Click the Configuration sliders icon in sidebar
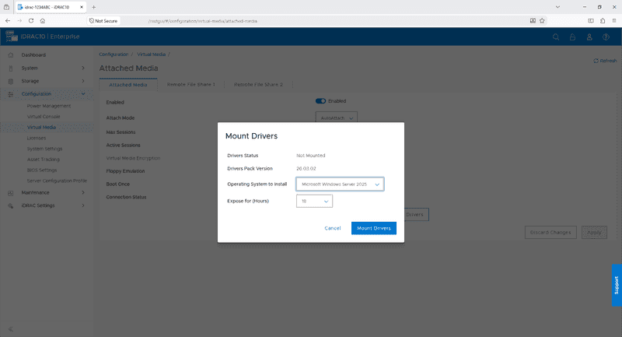Image resolution: width=622 pixels, height=337 pixels. point(11,94)
